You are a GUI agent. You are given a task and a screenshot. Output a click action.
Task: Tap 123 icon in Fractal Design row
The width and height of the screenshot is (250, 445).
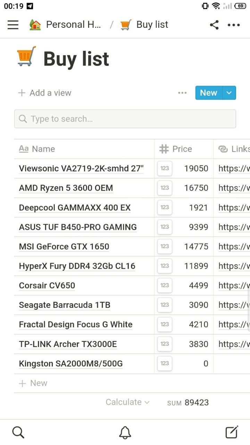[x=165, y=324]
